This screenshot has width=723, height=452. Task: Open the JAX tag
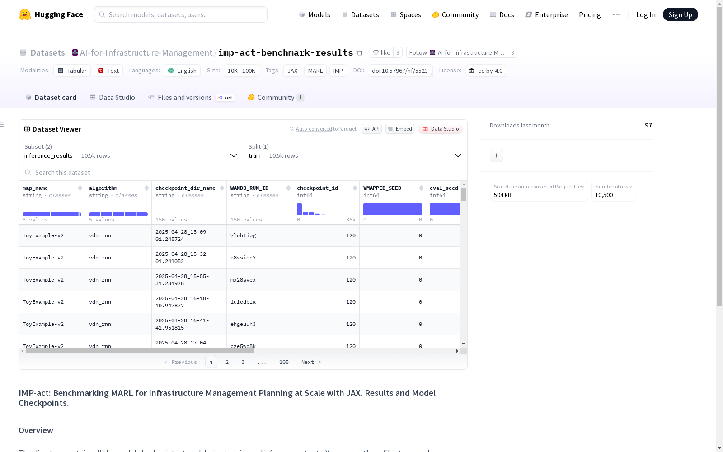[x=292, y=71]
